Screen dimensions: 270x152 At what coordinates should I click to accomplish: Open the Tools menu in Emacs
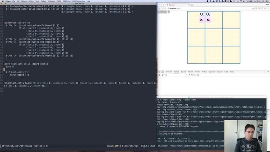point(37,1)
